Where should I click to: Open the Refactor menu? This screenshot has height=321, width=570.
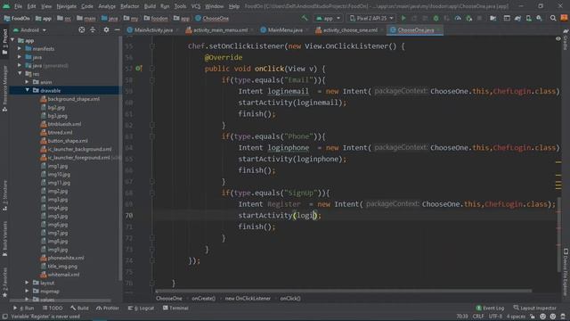(x=129, y=6)
